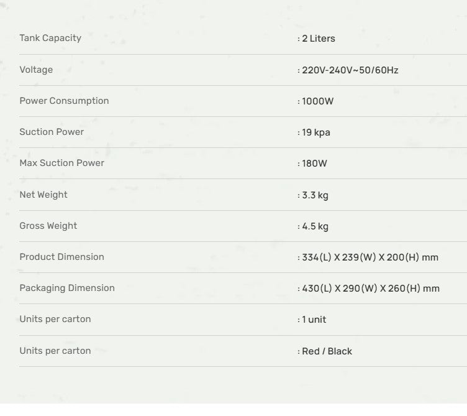Click the Power Consumption label
This screenshot has width=467, height=416.
64,101
